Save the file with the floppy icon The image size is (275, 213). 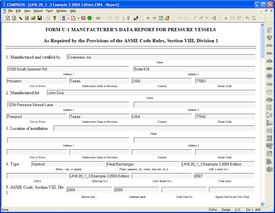pyautogui.click(x=40, y=18)
